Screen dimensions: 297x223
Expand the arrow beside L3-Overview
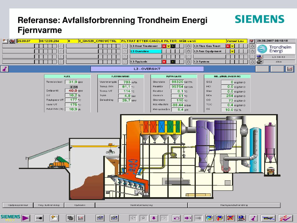click(x=188, y=51)
